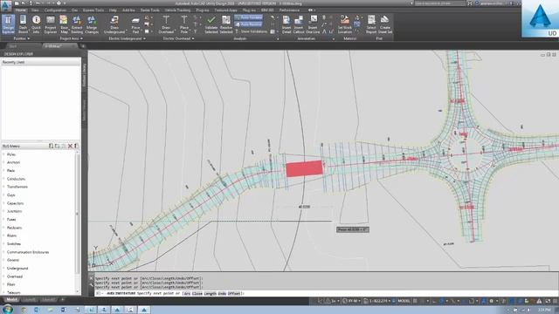This screenshot has height=314, width=559.
Task: Click the taskbar clock
Action: (544, 310)
